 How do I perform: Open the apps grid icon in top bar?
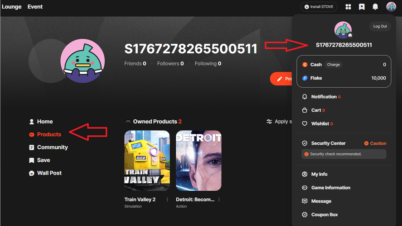[x=348, y=7]
